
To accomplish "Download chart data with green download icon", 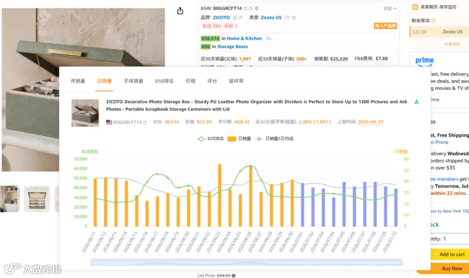I will coord(416,102).
